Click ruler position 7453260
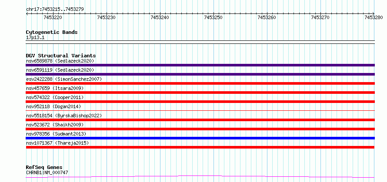 pos(267,17)
